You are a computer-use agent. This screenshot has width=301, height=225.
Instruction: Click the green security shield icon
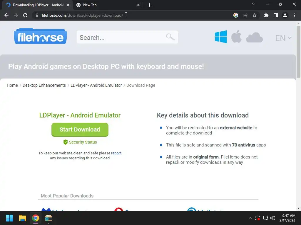[66, 142]
